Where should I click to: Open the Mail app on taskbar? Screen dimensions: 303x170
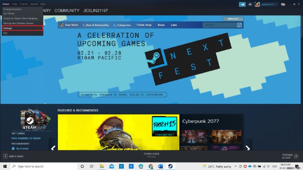pos(111,166)
